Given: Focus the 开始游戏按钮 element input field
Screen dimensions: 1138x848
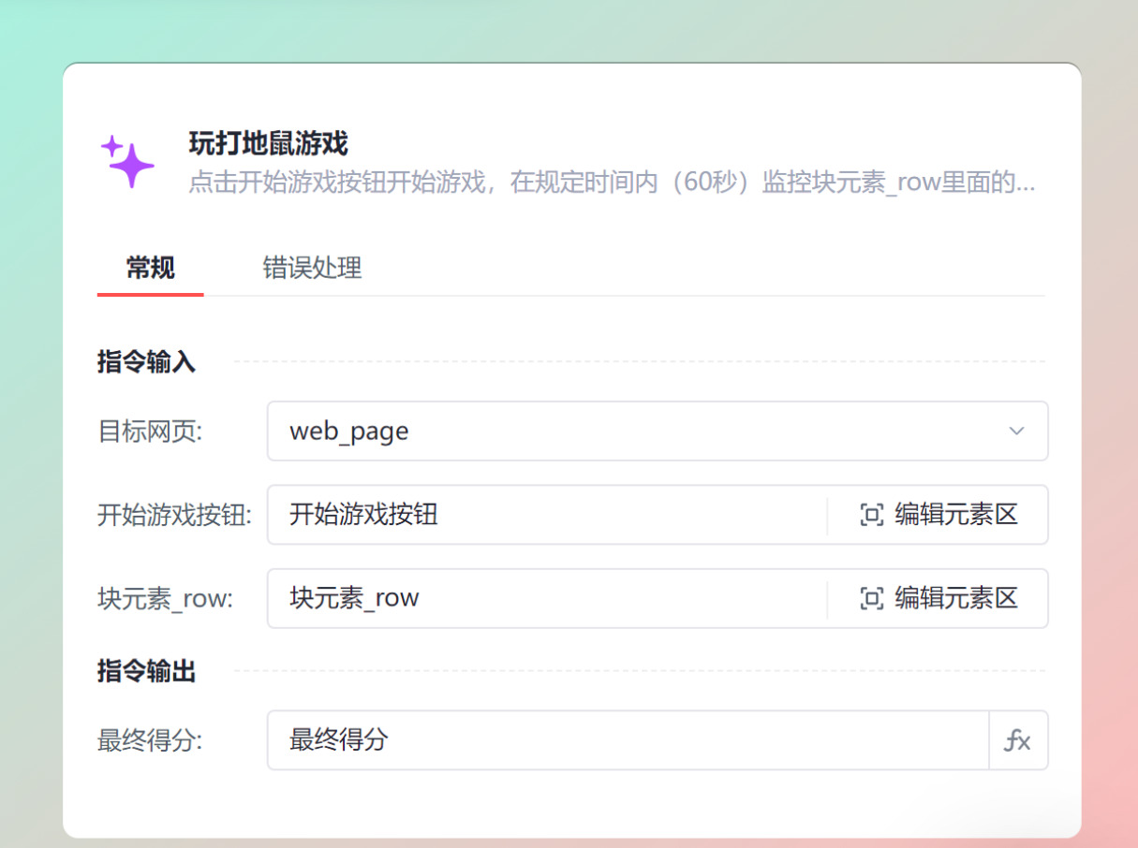Looking at the screenshot, I should pos(543,515).
